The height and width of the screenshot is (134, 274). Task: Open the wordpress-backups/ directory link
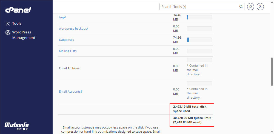coord(73,28)
